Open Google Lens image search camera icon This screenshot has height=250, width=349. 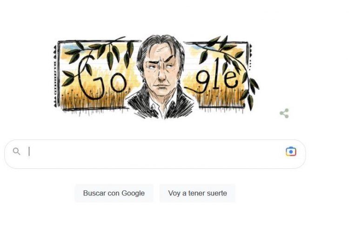pyautogui.click(x=291, y=152)
